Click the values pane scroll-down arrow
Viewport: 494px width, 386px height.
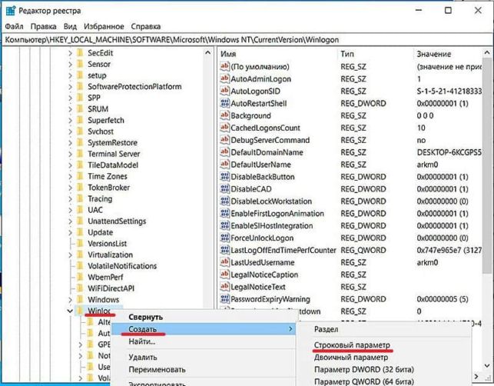point(487,365)
